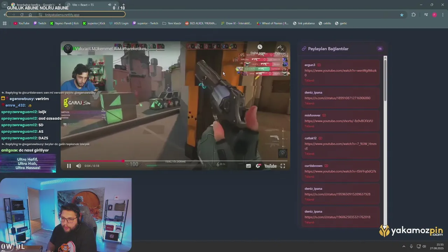This screenshot has width=448, height=252.
Task: Switch to the fenerbahçe benfica Google tab
Action: [35, 5]
